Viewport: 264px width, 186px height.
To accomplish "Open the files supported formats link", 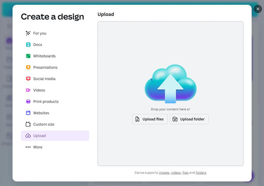I will (x=185, y=173).
